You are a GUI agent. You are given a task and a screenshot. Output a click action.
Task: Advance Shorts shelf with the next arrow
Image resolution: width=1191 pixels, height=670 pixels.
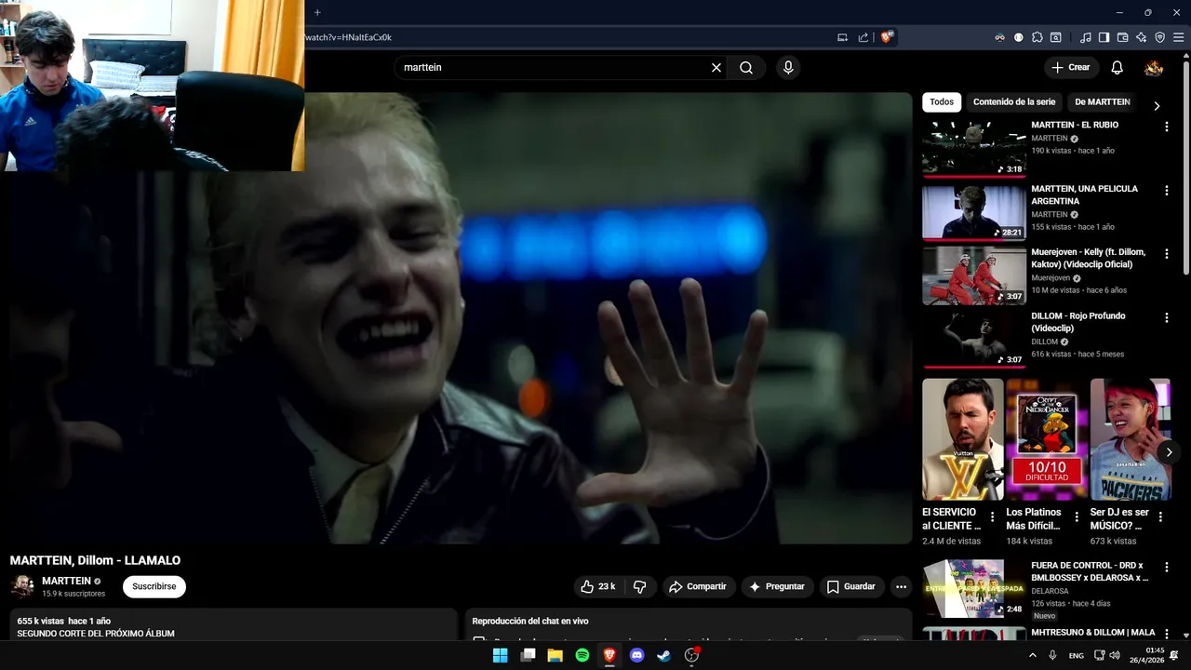[x=1169, y=452]
